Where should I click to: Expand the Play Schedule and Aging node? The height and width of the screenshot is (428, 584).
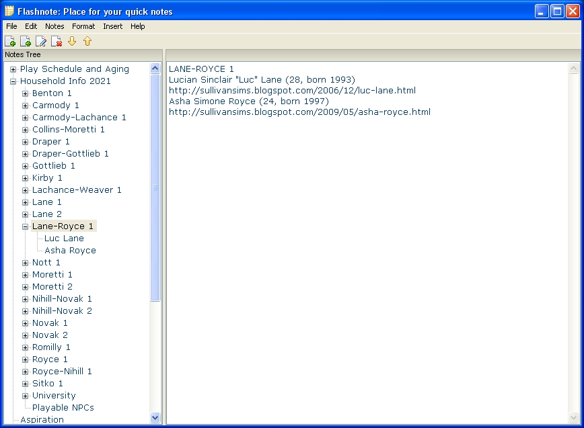13,69
